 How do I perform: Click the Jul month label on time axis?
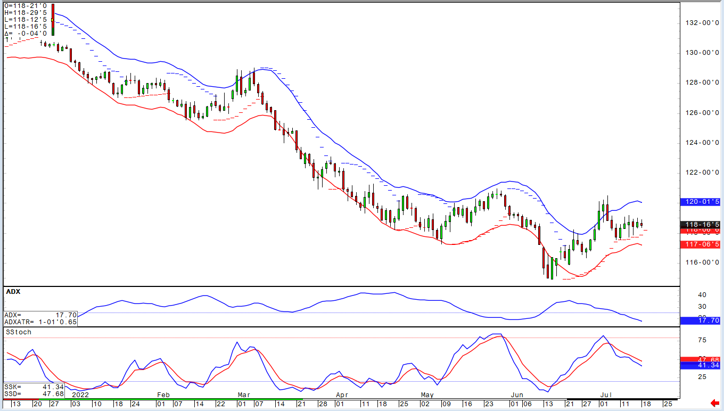[606, 394]
